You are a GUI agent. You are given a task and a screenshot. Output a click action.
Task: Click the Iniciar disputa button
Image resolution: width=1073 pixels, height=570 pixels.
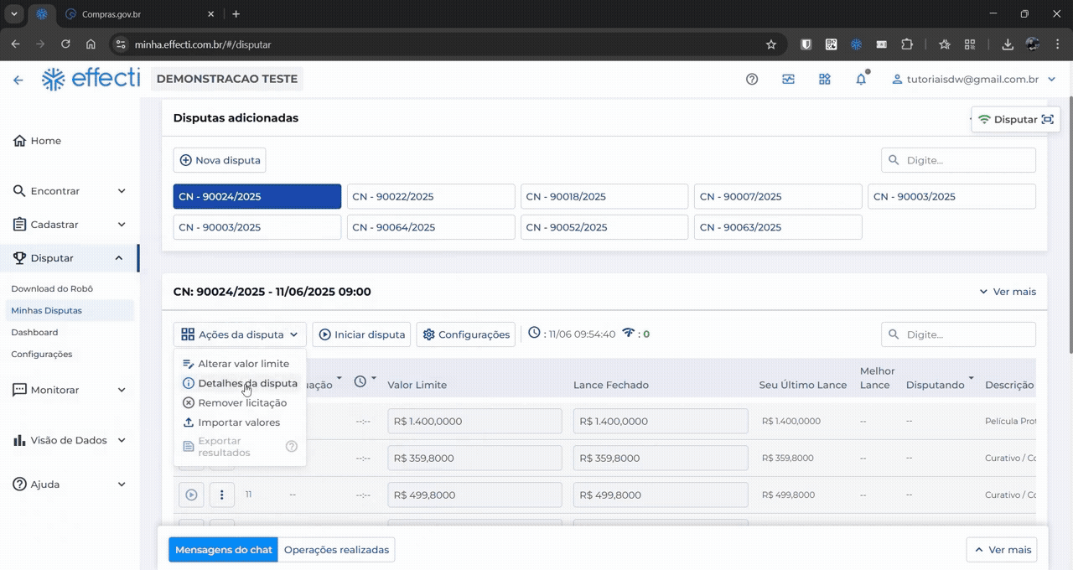coord(361,334)
